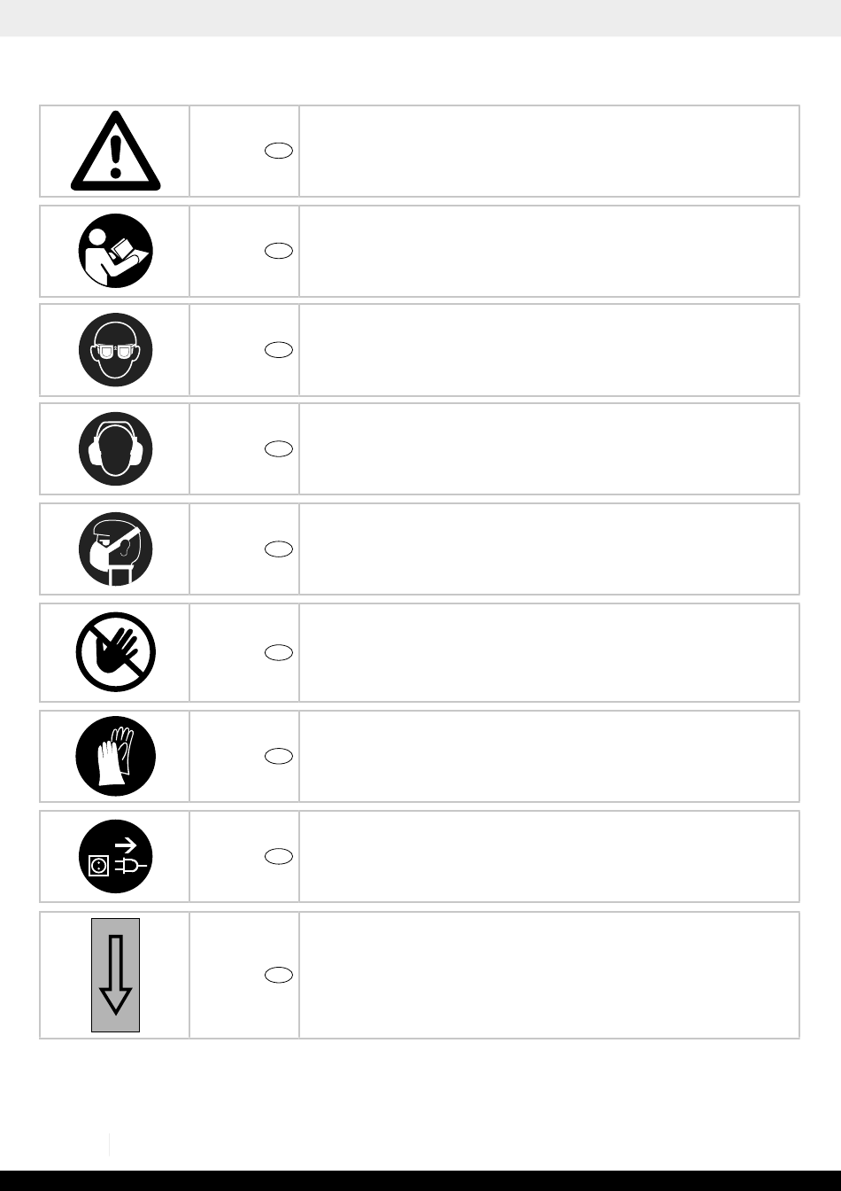Toggle the oval beside the safety goggles icon
Viewport: 841px width, 1191px height.
click(278, 350)
